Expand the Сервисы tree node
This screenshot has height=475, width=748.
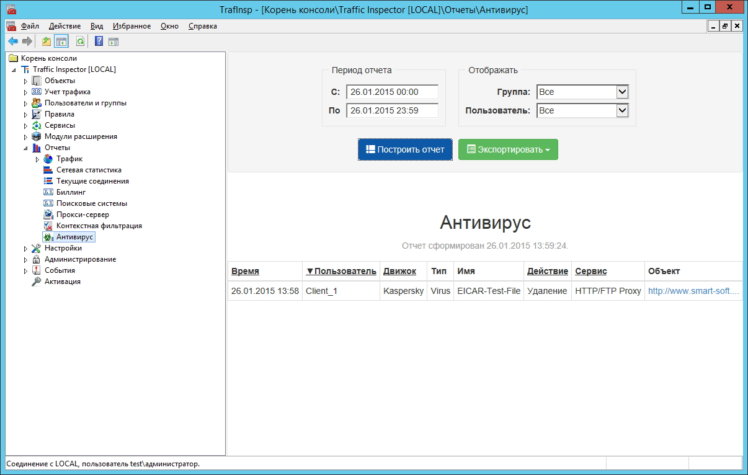(x=26, y=125)
